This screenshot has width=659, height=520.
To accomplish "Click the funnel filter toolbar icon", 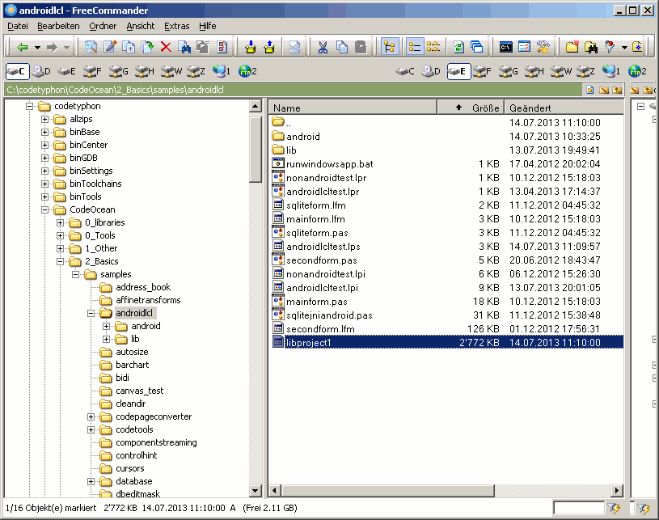I will click(610, 47).
